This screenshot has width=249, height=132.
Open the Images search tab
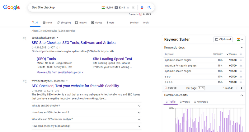[81, 22]
